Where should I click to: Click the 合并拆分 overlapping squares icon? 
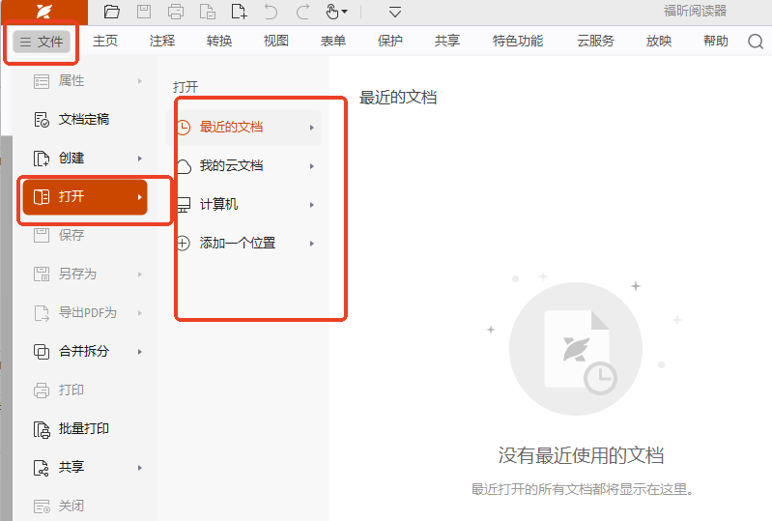pyautogui.click(x=42, y=352)
